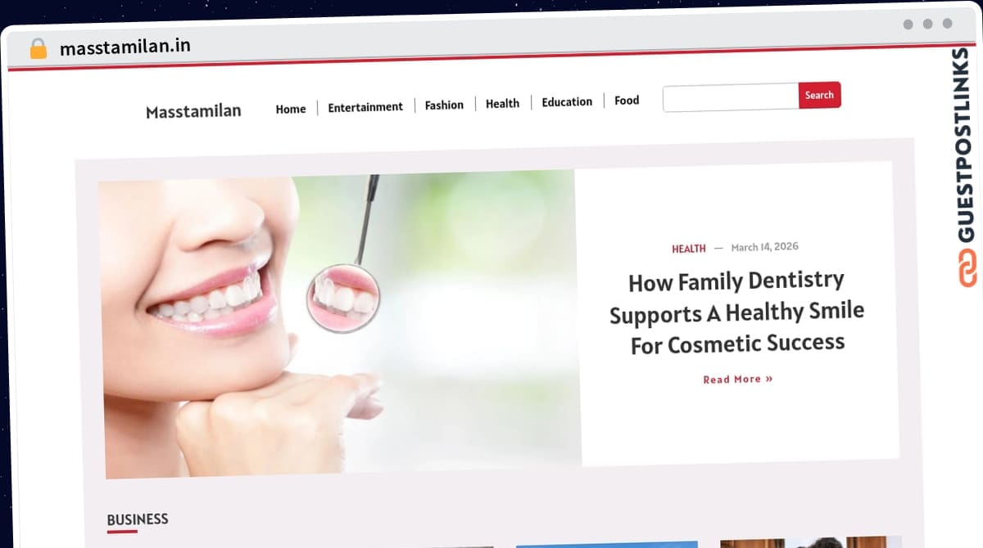Viewport: 983px width, 548px height.
Task: Open the Health menu item
Action: tap(502, 103)
